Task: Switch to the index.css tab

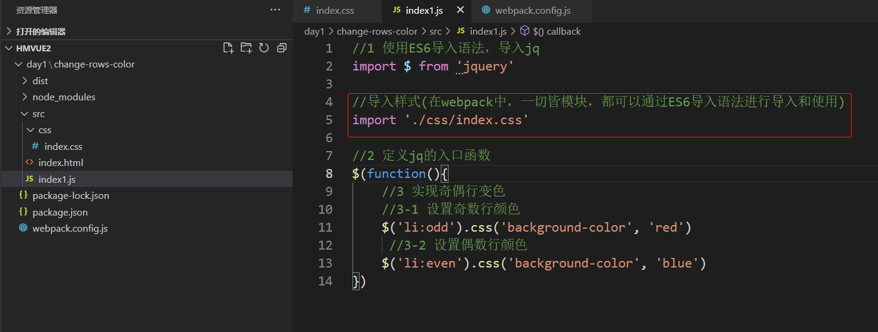Action: tap(334, 10)
